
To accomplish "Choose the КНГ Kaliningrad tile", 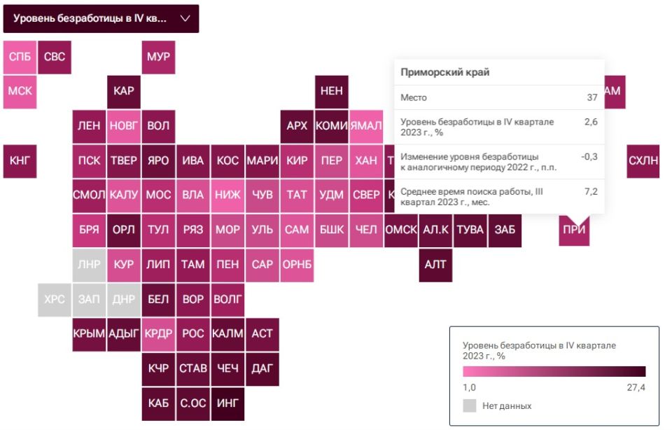I will [x=20, y=161].
